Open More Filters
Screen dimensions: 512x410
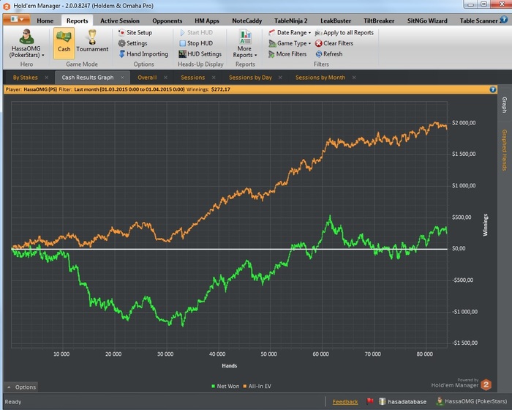coord(287,54)
